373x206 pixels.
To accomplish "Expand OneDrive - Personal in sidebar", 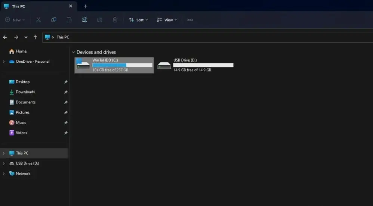I will (4, 62).
